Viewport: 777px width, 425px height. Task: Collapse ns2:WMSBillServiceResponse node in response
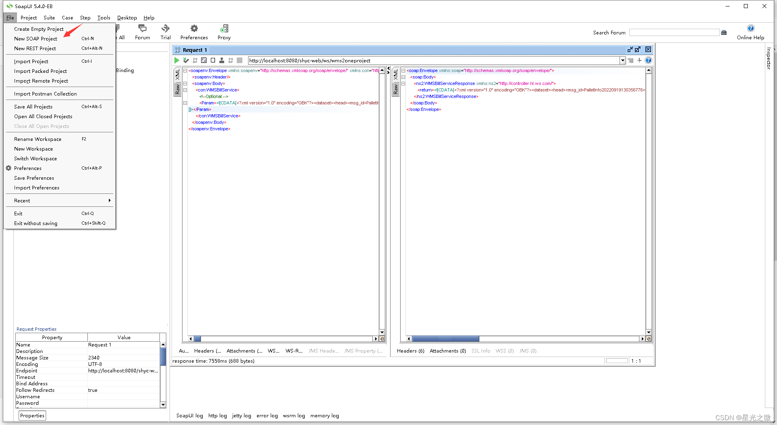coord(403,83)
